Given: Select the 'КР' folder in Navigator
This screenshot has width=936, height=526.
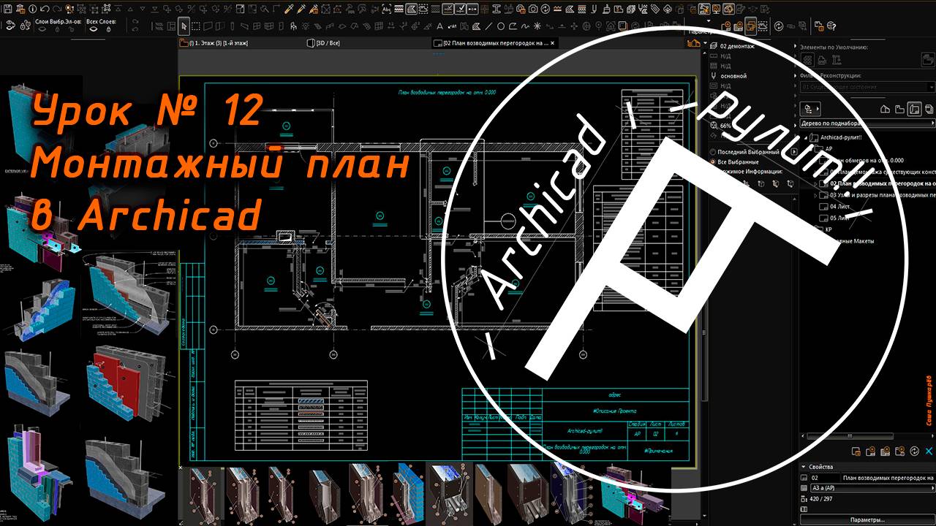Looking at the screenshot, I should click(x=829, y=229).
